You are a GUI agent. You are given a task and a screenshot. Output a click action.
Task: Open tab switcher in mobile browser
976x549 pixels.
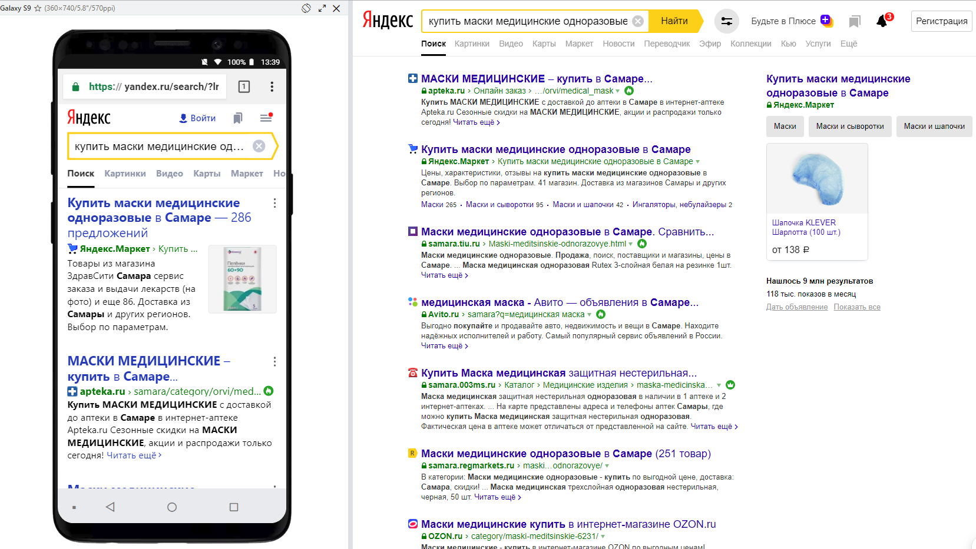point(244,86)
